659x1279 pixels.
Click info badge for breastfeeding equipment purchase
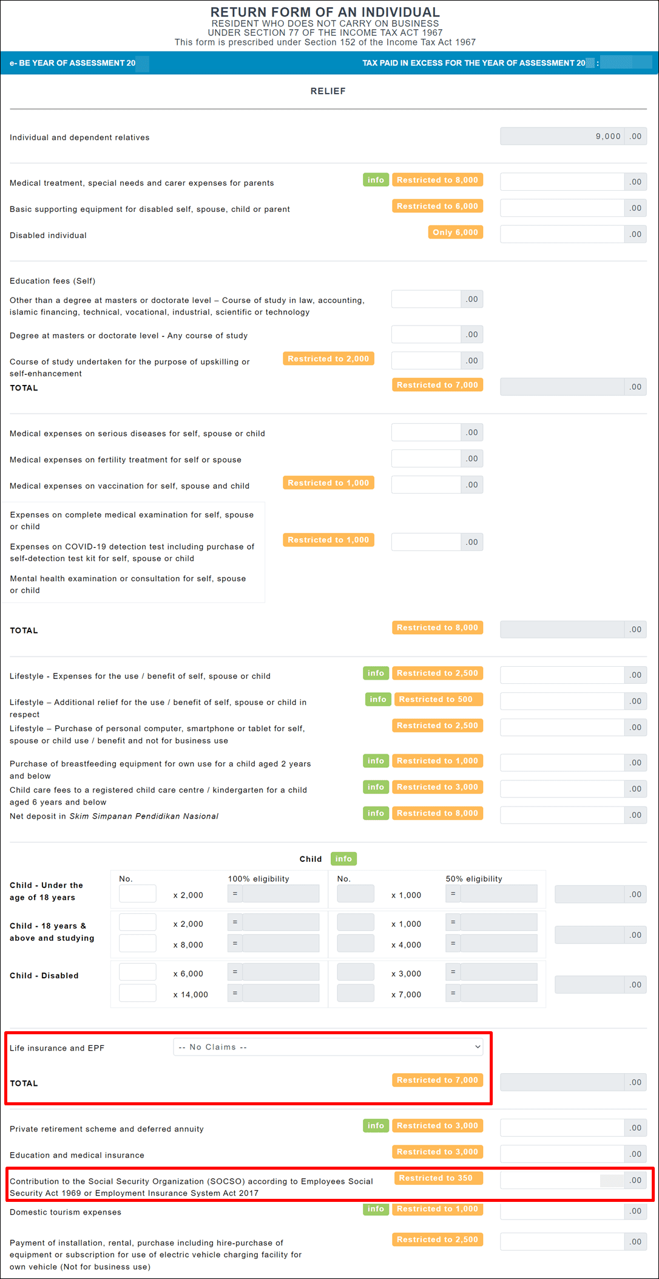376,760
